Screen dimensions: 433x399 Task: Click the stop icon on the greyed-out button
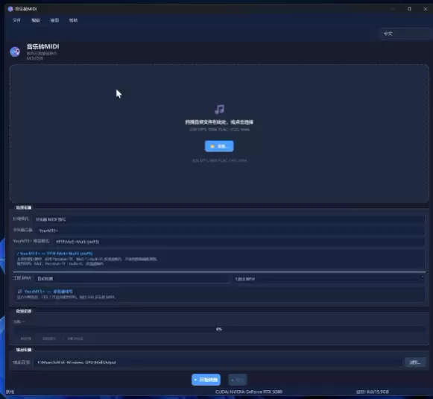click(233, 380)
